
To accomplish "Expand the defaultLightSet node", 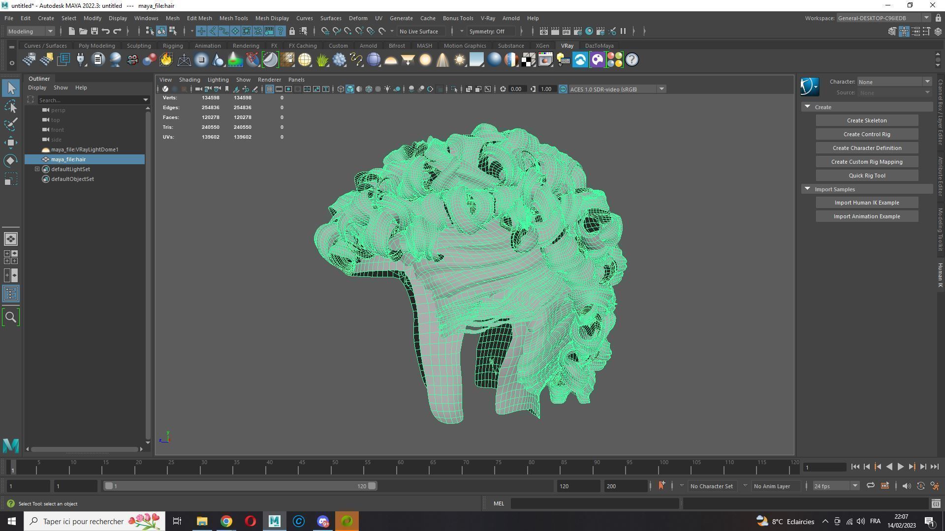I will [x=37, y=169].
